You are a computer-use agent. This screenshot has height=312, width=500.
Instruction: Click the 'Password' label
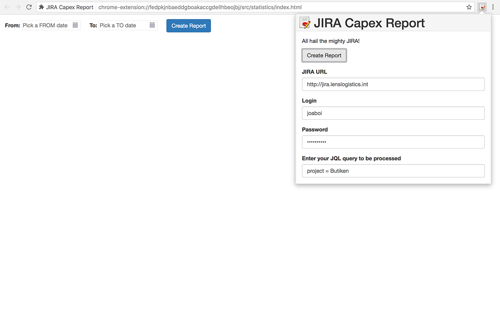click(315, 129)
